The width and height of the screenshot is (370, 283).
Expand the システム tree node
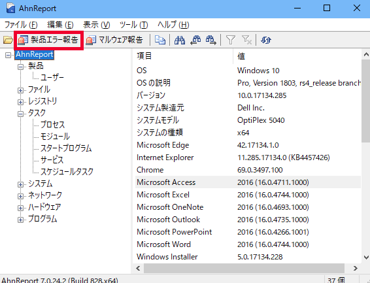(x=20, y=184)
